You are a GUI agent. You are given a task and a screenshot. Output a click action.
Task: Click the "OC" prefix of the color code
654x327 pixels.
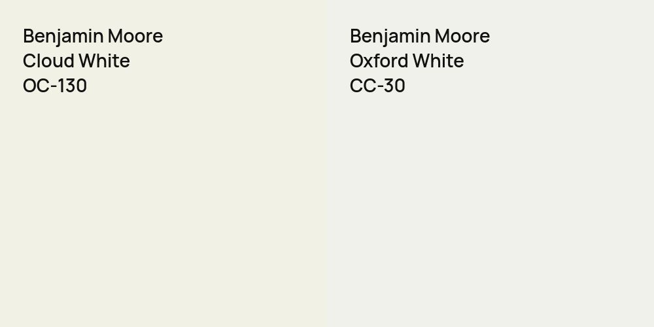point(35,86)
